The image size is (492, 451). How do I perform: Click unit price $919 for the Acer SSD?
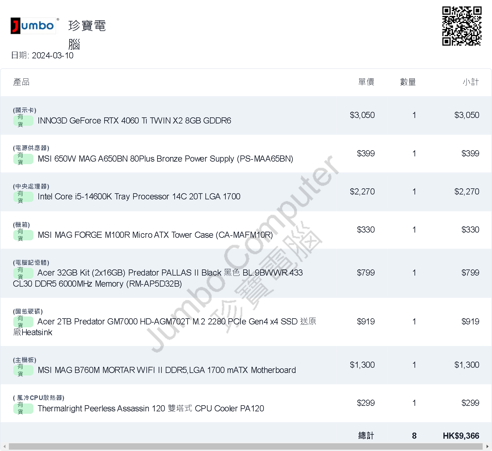coord(366,321)
